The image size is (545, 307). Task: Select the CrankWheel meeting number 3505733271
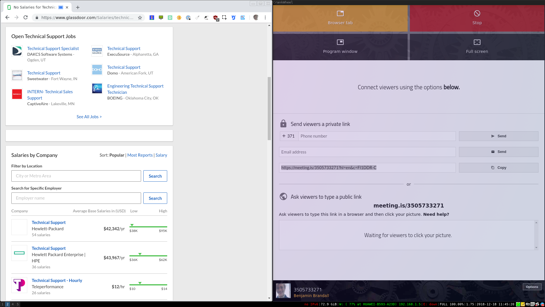tap(308, 290)
